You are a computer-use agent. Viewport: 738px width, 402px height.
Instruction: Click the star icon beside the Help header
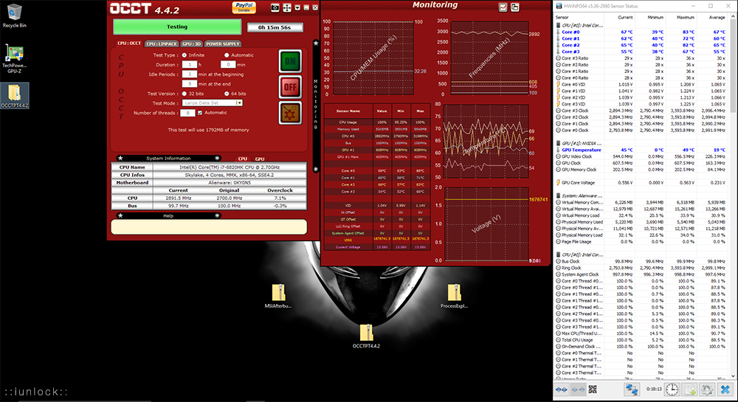[120, 216]
